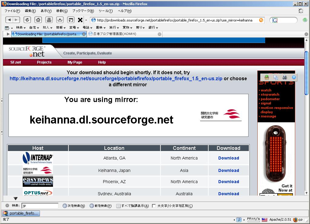Open the ブックマーク(B) menu
Screen dimensions: 310x224
pyautogui.click(x=83, y=11)
